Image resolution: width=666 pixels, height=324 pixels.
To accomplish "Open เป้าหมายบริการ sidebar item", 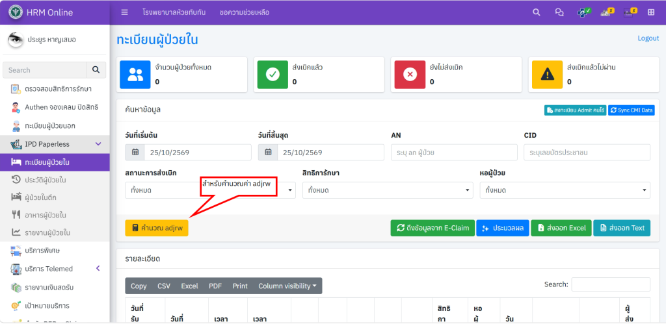I will point(55,306).
